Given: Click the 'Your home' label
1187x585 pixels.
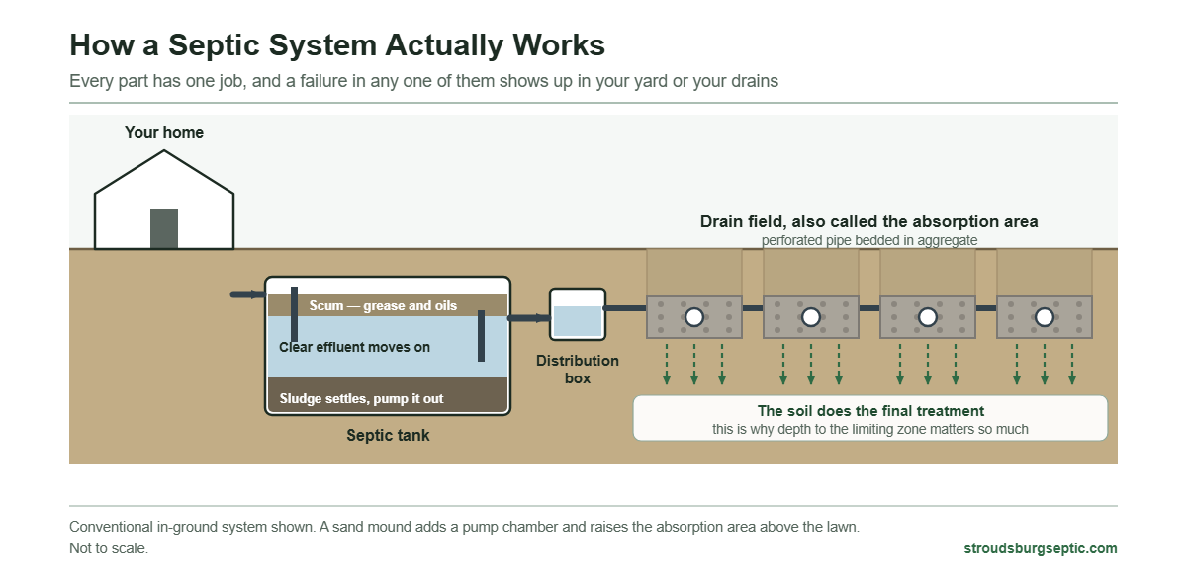Looking at the screenshot, I should tap(164, 132).
